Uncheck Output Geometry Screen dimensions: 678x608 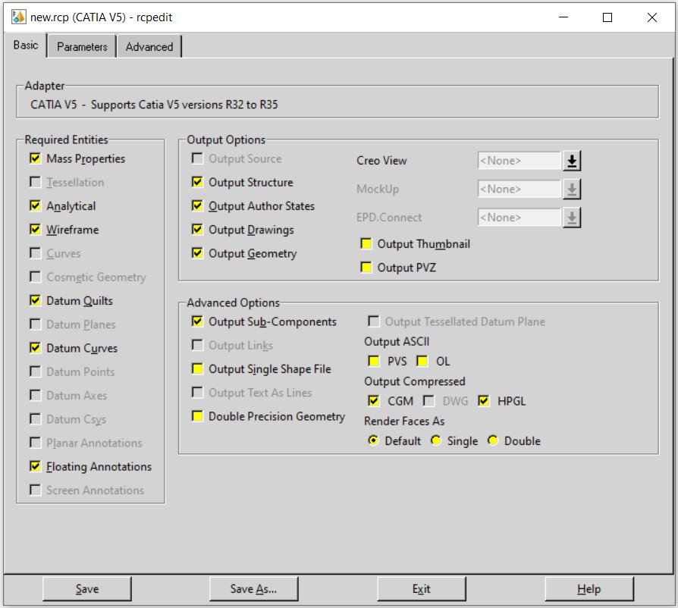click(197, 253)
